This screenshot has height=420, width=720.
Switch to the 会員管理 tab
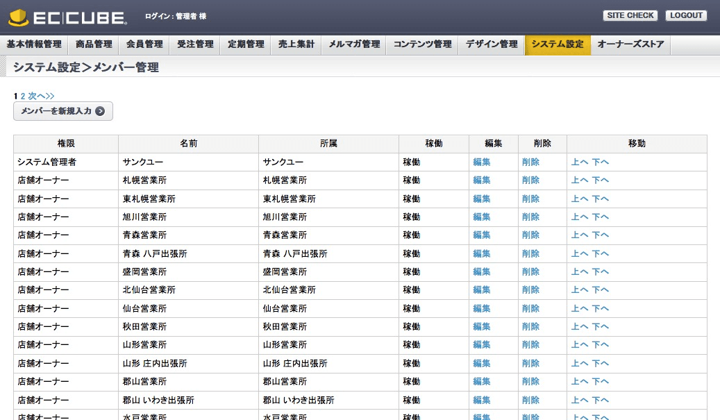pos(144,44)
